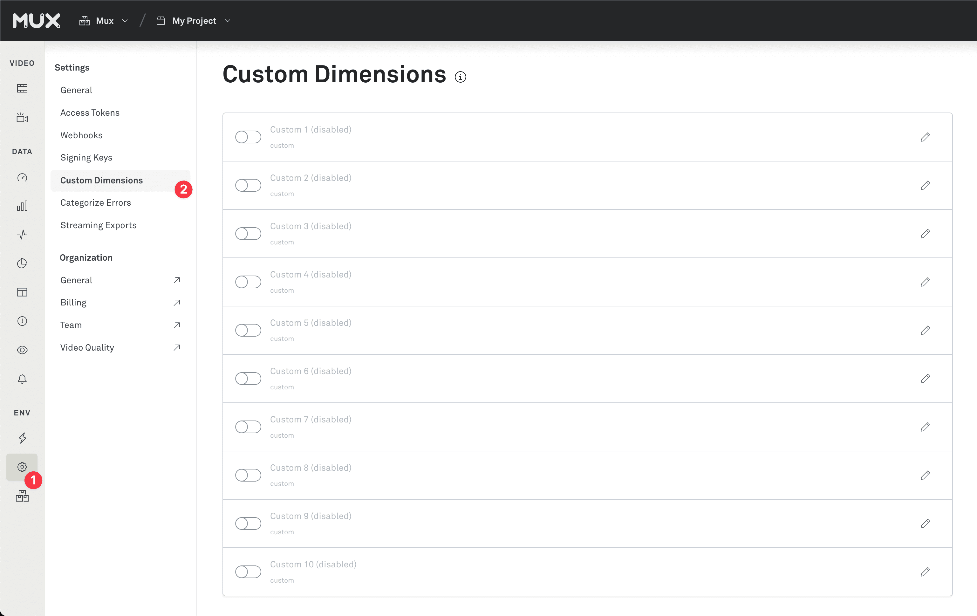
Task: Open the bell alerts icon
Action: click(22, 379)
